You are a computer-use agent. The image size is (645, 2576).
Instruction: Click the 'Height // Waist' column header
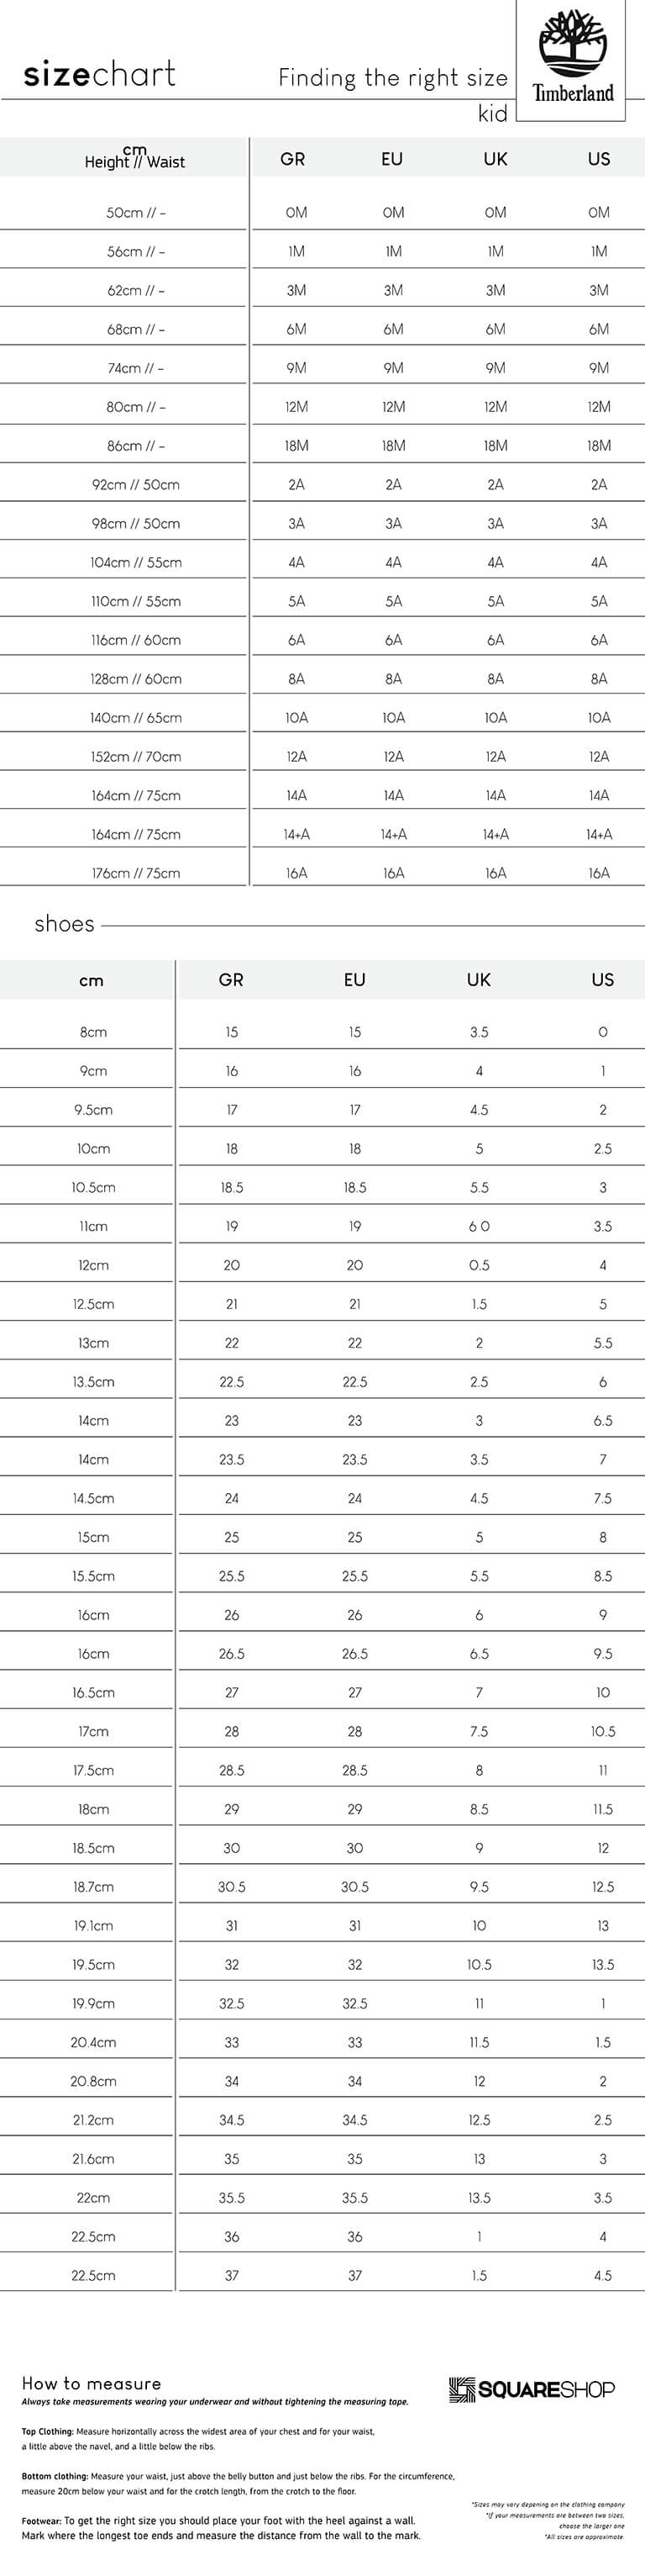click(134, 158)
